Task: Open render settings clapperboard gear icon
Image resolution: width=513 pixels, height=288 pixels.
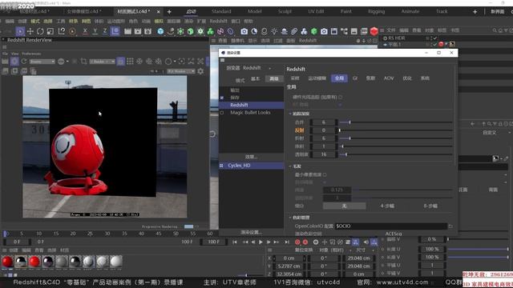Action: [x=147, y=31]
